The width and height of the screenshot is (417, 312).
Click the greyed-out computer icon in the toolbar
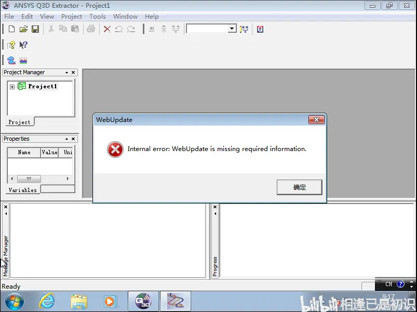click(x=152, y=29)
